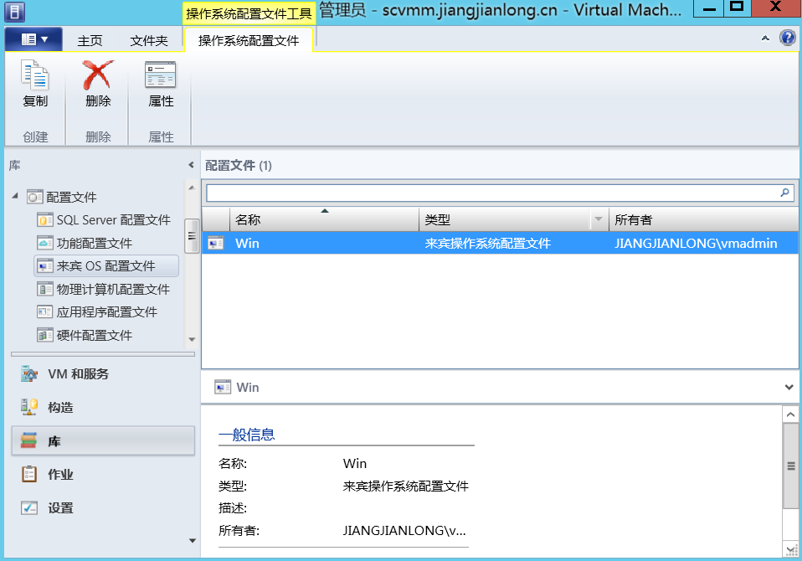Click the 来宾操作系统配置文件 type cell
Screen dimensions: 802x561
[x=487, y=244]
